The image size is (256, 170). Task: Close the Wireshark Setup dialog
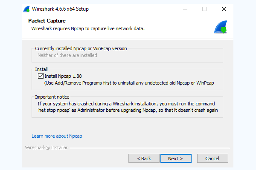click(x=224, y=9)
